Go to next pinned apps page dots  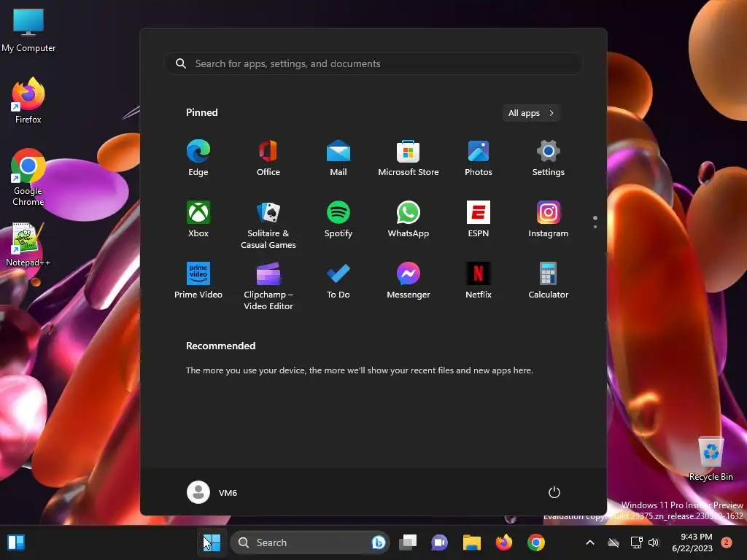[595, 222]
